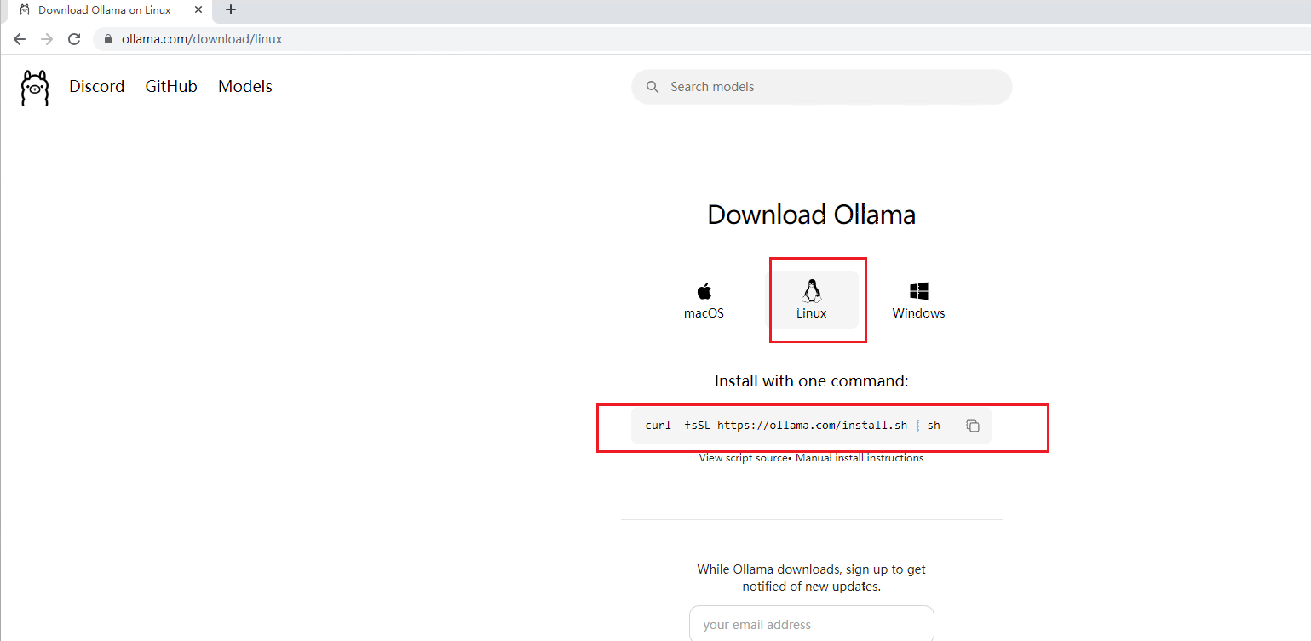Click the lock icon in address bar

pyautogui.click(x=107, y=39)
